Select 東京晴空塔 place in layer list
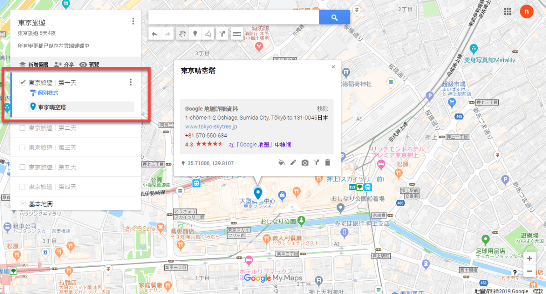Screen dimensions: 546x294 click(81, 107)
